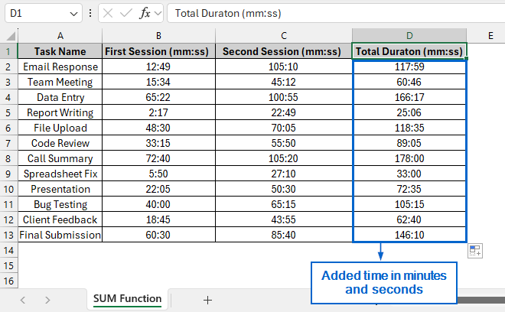The image size is (505, 312).
Task: Click the total cell showing 146:10
Action: pos(409,235)
